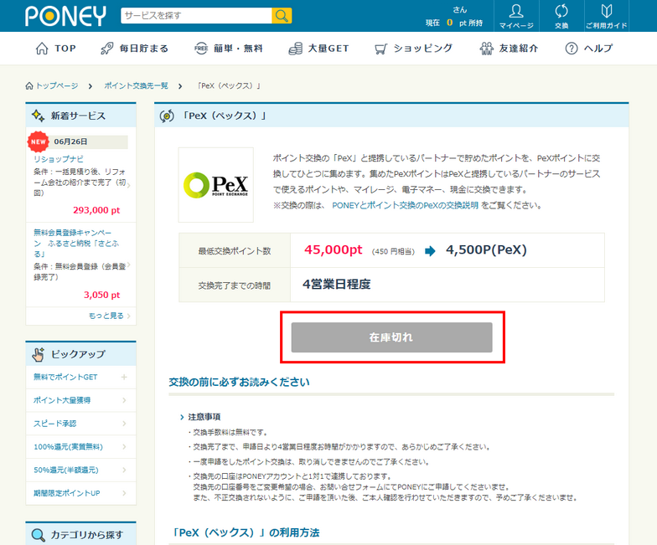657x545 pixels.
Task: Click the 交換 exchange arrows icon
Action: pyautogui.click(x=561, y=12)
